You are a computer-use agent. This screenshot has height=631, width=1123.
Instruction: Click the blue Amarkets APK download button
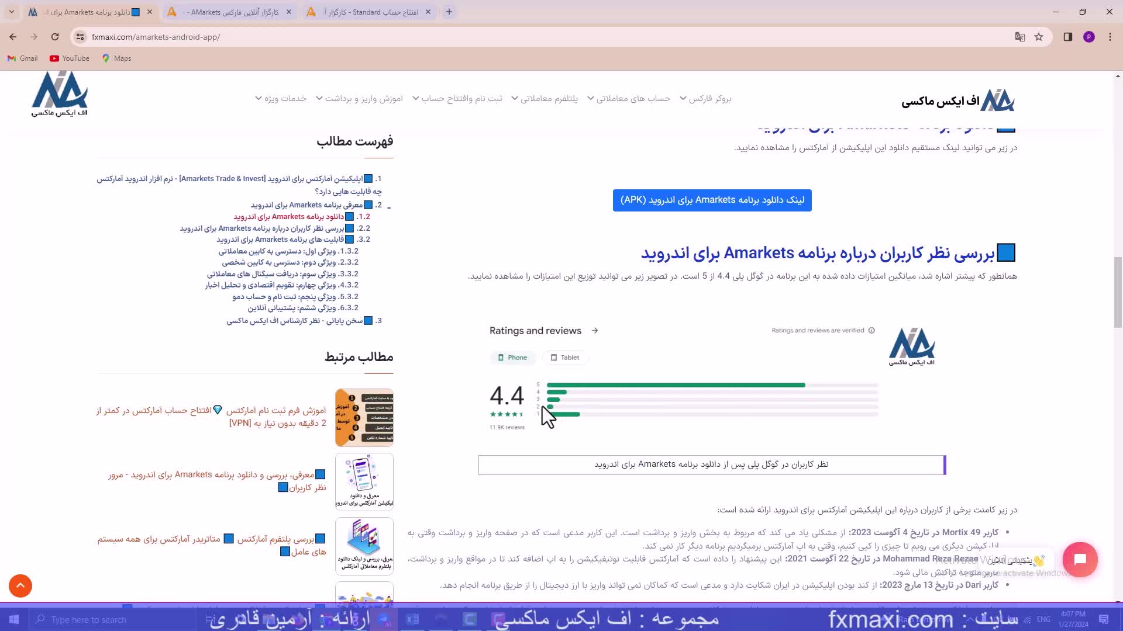click(x=712, y=200)
